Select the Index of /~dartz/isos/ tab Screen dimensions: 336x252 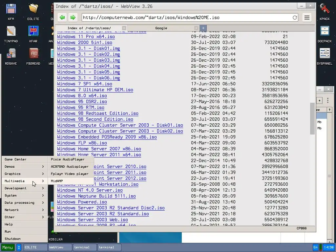tap(89, 28)
